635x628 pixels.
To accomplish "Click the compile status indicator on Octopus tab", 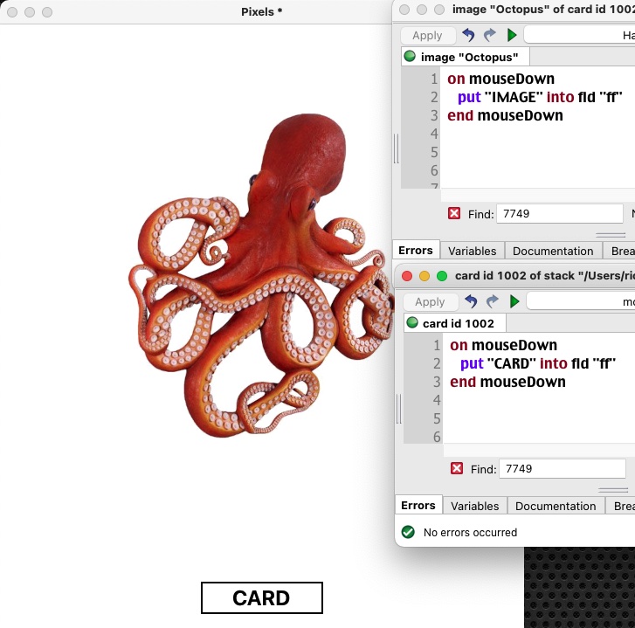I will tap(410, 56).
